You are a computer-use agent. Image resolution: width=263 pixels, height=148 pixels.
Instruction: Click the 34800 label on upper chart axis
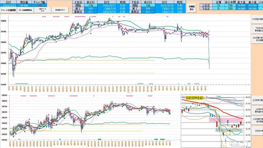click(x=3, y=21)
